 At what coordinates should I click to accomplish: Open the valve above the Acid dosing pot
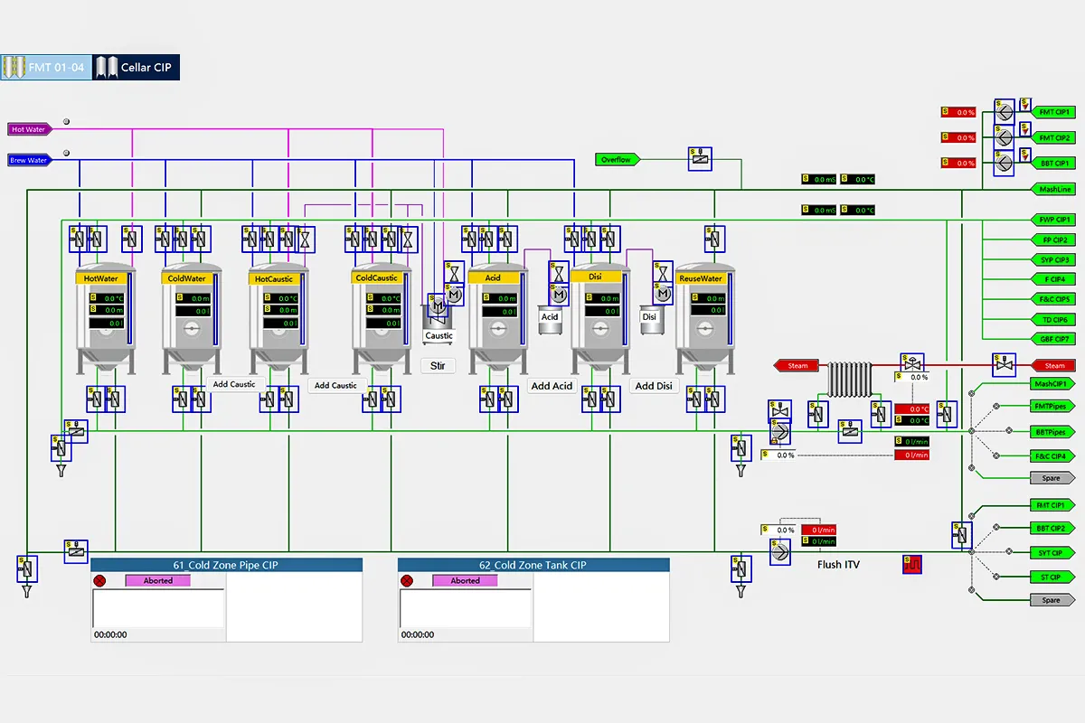(x=559, y=273)
